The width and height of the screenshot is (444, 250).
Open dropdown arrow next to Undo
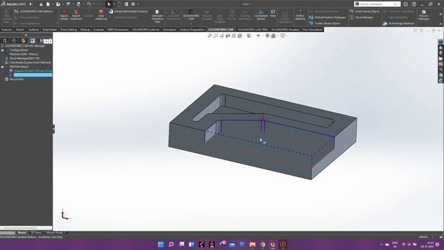[x=94, y=4]
